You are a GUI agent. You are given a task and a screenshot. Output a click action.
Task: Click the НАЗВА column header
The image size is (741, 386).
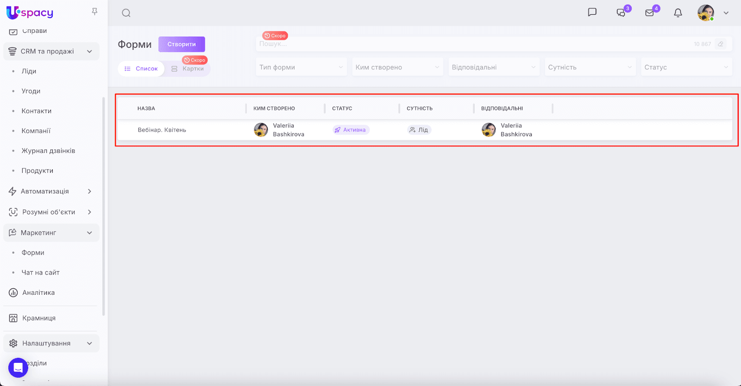coord(146,108)
